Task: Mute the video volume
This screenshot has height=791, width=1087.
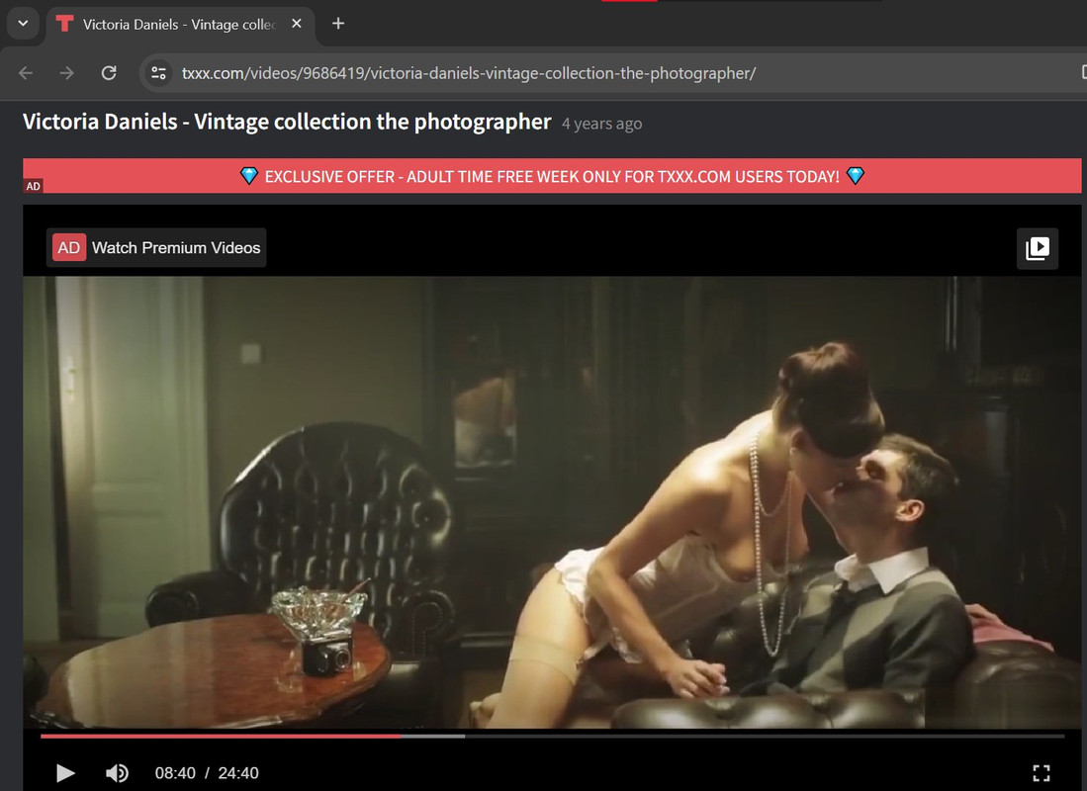Action: tap(117, 772)
